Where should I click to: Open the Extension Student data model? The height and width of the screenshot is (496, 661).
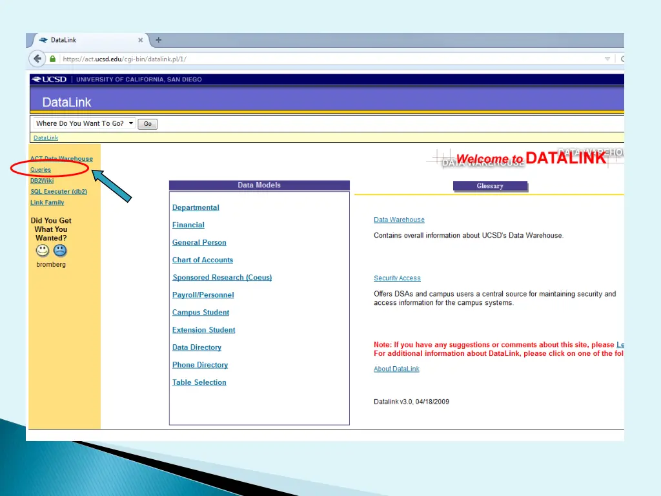pos(203,330)
